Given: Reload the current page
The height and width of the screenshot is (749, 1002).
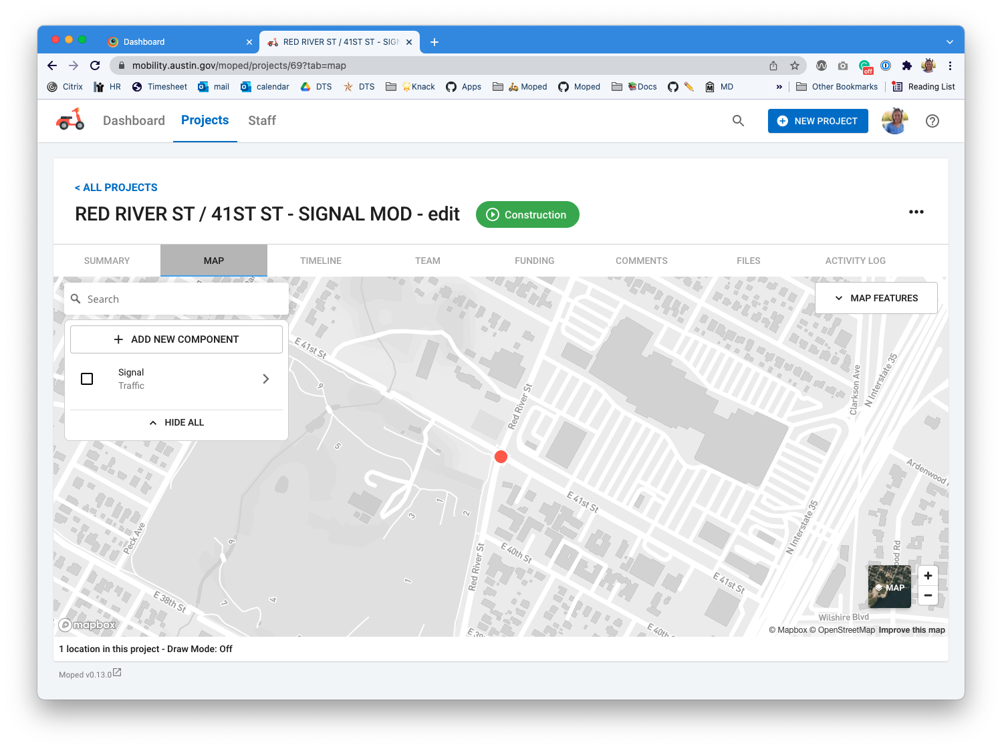Looking at the screenshot, I should pyautogui.click(x=95, y=65).
